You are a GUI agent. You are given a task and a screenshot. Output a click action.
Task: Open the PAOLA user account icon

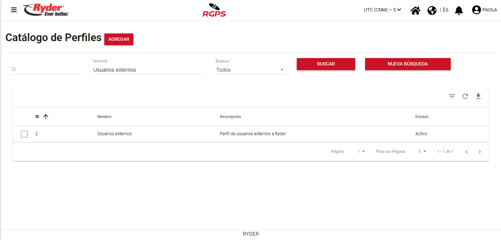pos(476,10)
